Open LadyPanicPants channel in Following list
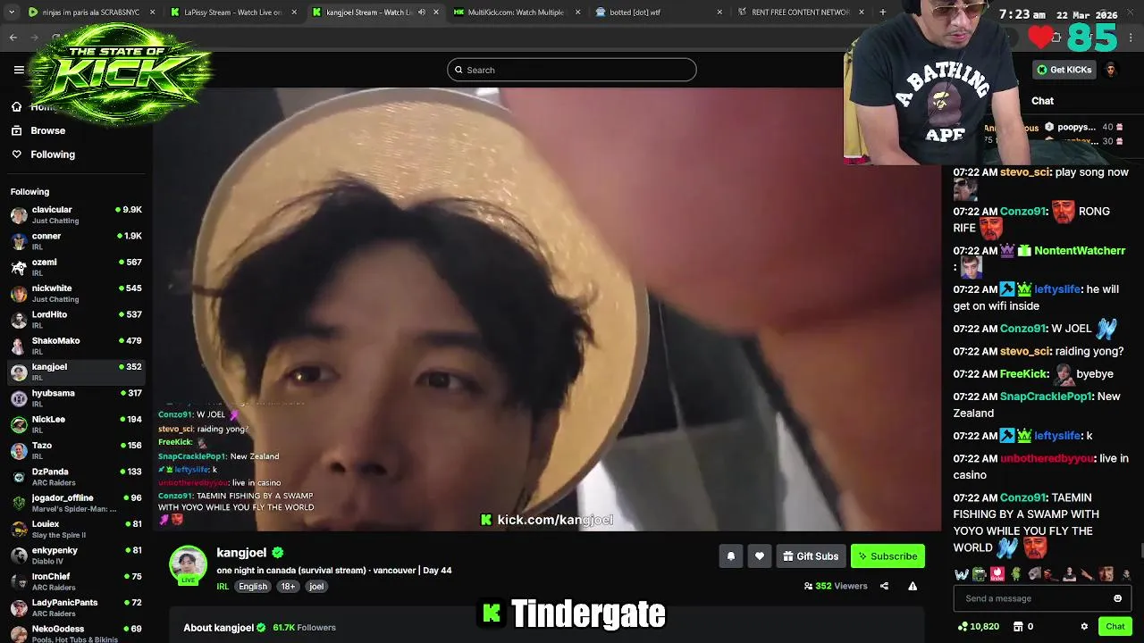 (76, 607)
